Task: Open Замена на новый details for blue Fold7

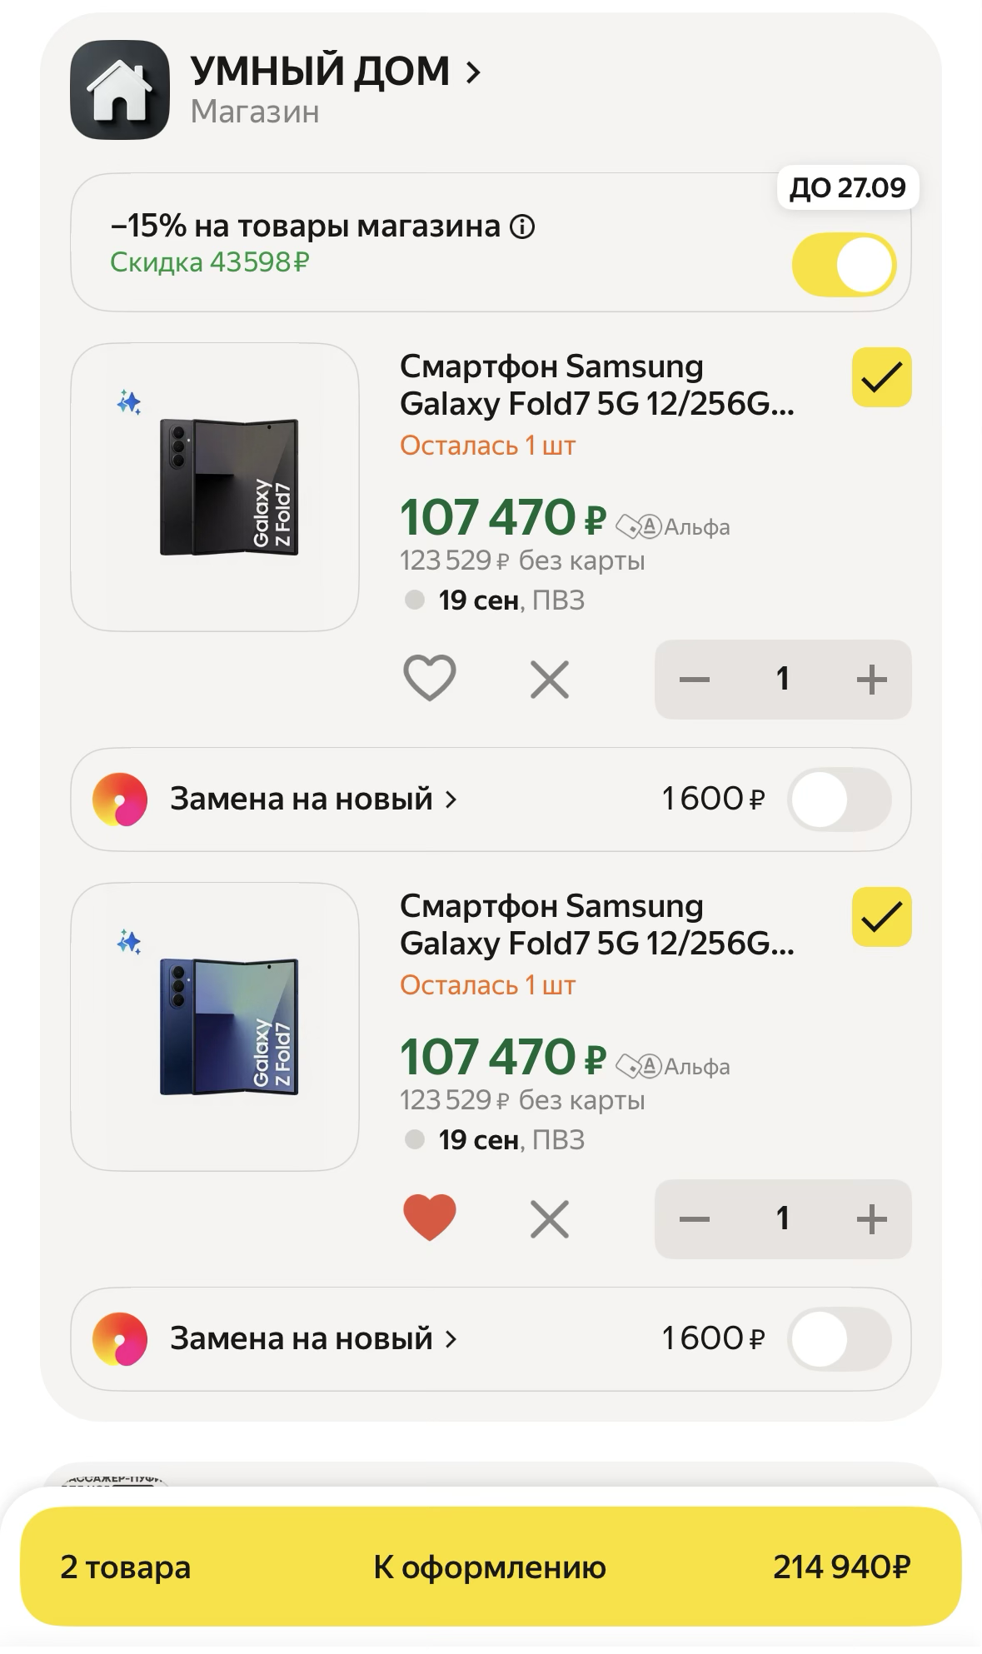Action: (313, 1339)
